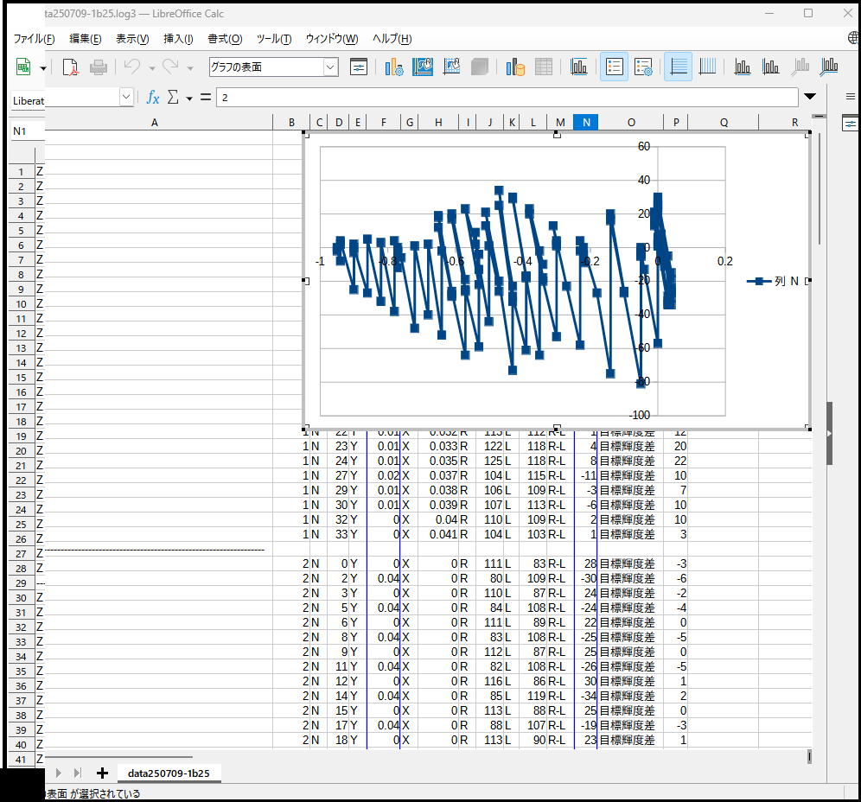Toggle Vertical Grids in the chart
The image size is (861, 802).
[707, 67]
